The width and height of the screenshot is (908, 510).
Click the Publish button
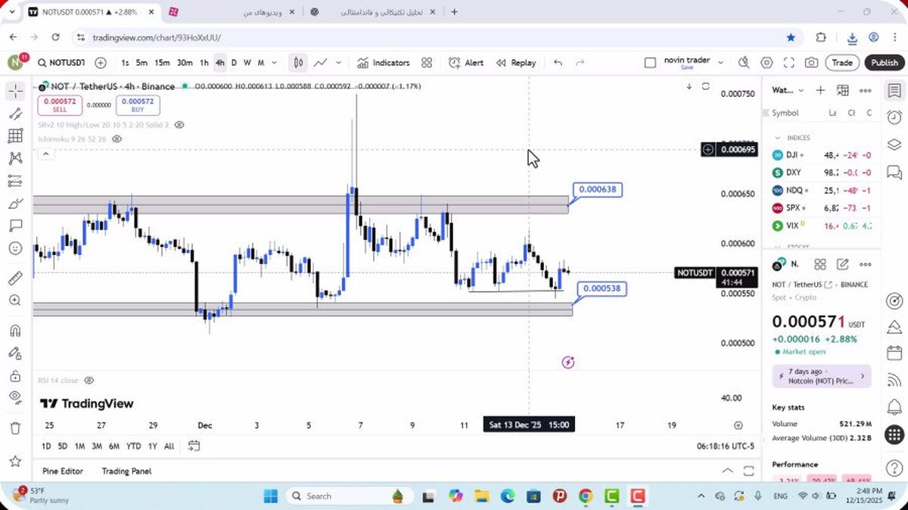point(884,63)
